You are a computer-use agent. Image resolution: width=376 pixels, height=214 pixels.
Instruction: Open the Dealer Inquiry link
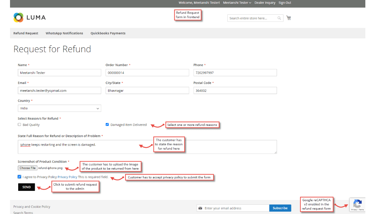coord(265,3)
